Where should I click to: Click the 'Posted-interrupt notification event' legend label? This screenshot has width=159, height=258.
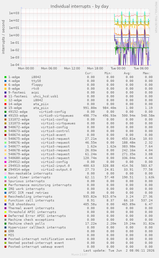pyautogui.click(x=42, y=239)
